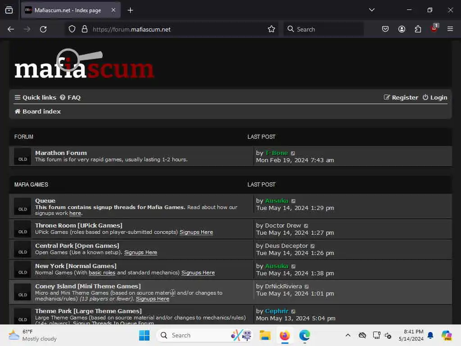Open Central Park [Open Games] forum
This screenshot has width=461, height=346.
click(77, 246)
